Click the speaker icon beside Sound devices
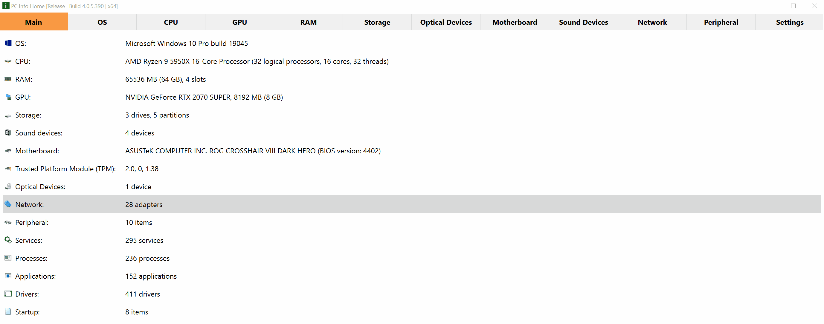The width and height of the screenshot is (824, 324). [x=8, y=132]
